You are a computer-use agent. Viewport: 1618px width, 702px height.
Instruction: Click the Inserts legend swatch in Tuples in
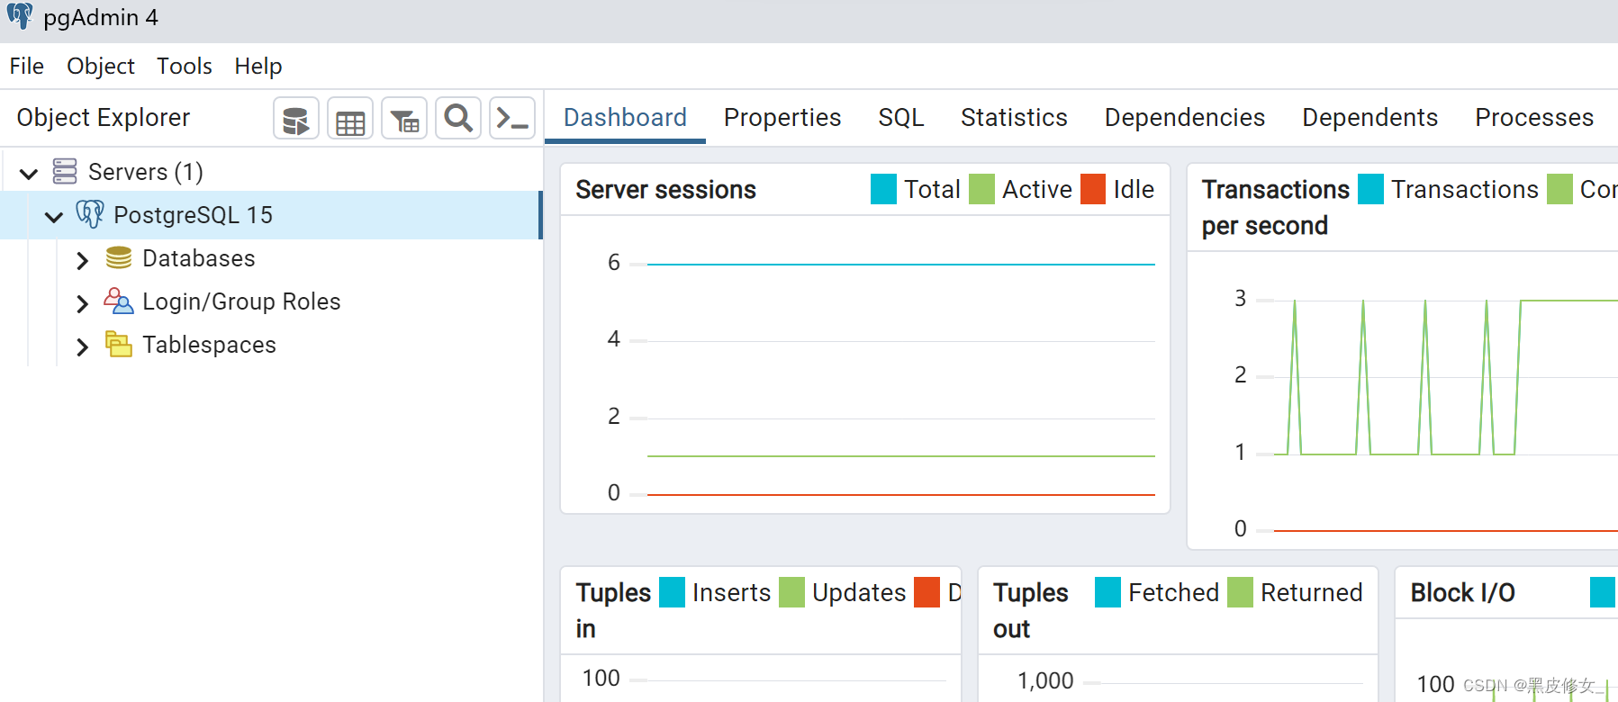tap(672, 592)
